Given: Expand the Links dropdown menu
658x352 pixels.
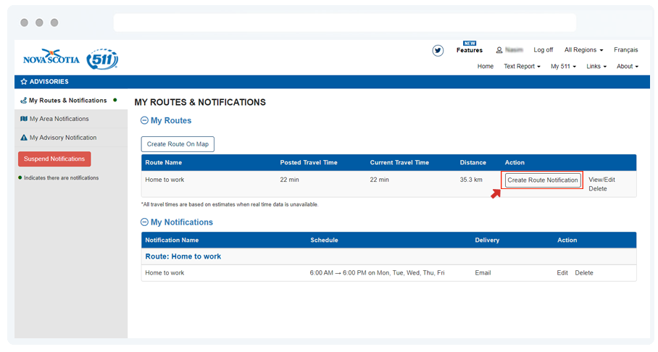Looking at the screenshot, I should [x=596, y=67].
